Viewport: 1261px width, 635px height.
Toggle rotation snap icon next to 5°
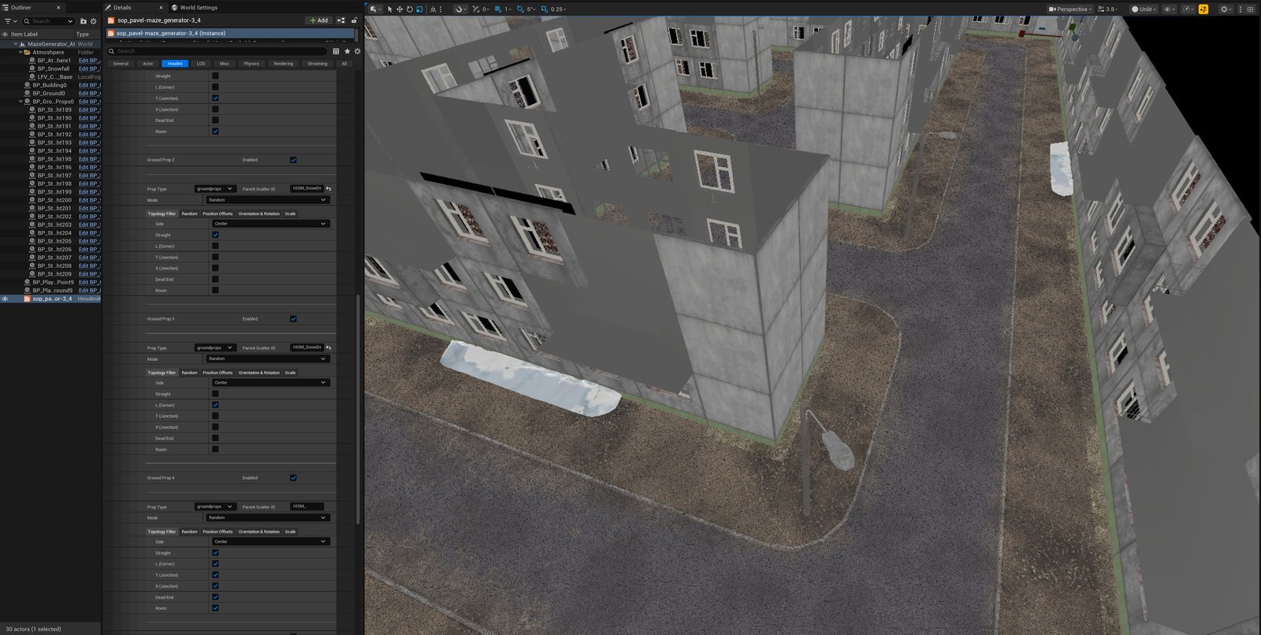click(x=520, y=9)
